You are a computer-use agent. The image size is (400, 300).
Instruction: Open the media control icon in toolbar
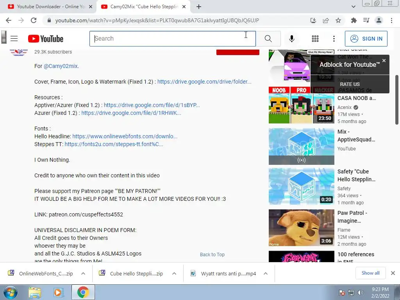tap(366, 20)
